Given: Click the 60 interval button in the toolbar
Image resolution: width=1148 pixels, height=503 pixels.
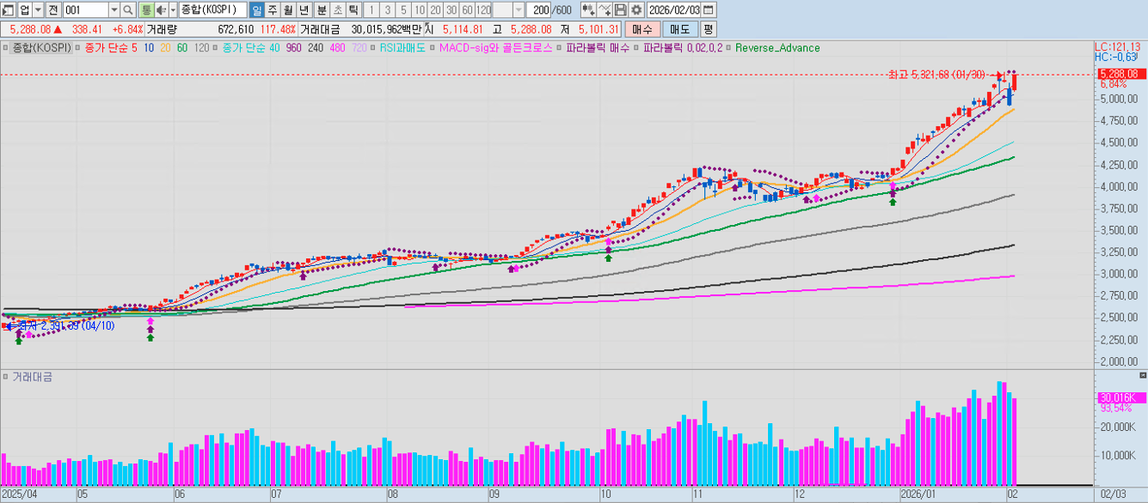Looking at the screenshot, I should click(x=467, y=9).
